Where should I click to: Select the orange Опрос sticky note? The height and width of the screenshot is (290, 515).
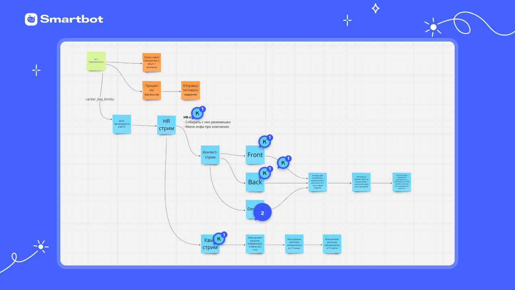(x=152, y=62)
